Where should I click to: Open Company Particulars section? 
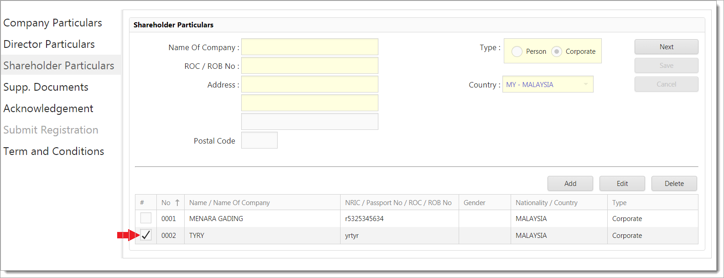click(52, 23)
